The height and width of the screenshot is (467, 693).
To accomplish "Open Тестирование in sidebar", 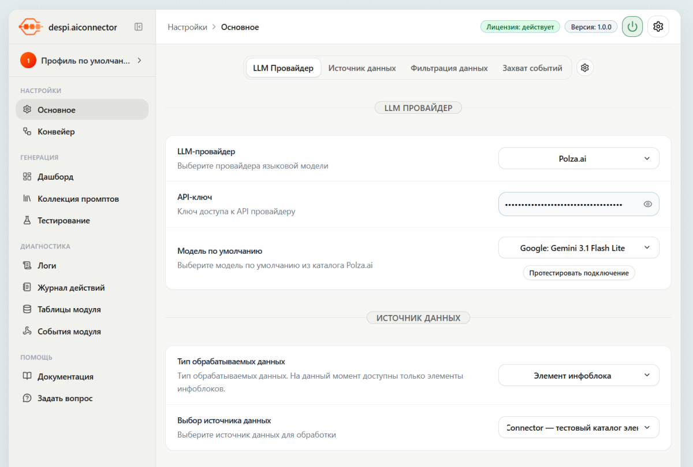I will click(x=82, y=221).
